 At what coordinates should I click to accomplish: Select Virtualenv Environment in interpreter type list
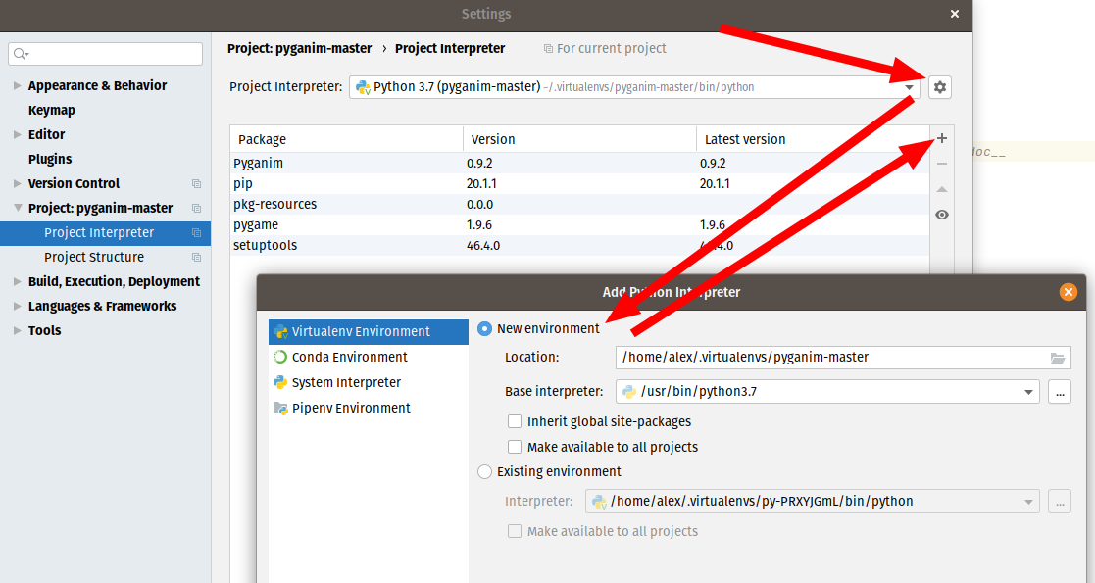(x=368, y=331)
